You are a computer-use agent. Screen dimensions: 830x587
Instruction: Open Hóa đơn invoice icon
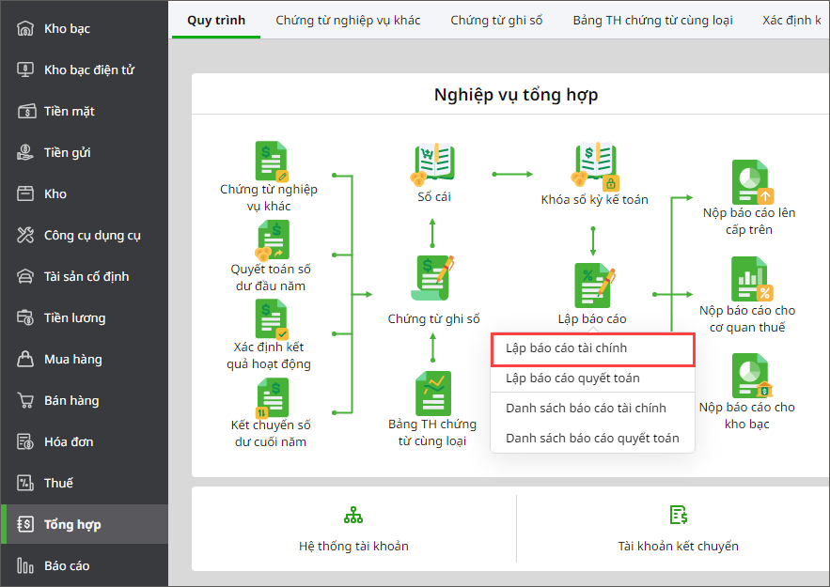coord(24,441)
